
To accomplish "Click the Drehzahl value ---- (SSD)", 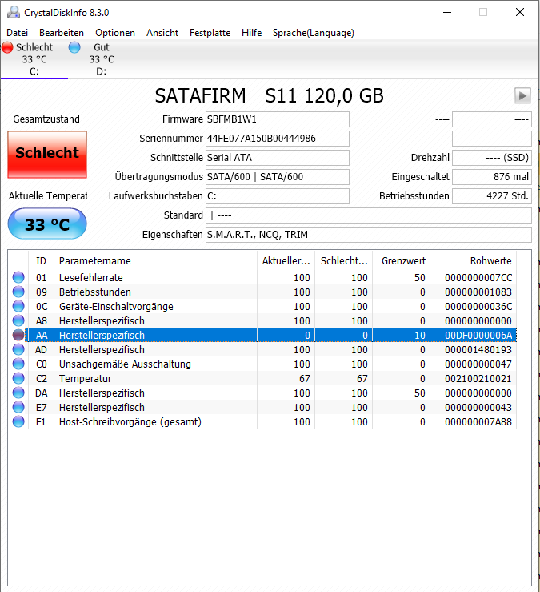I will click(x=492, y=158).
